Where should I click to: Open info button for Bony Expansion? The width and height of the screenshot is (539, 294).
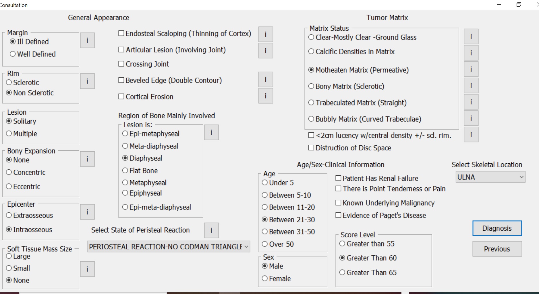[87, 159]
